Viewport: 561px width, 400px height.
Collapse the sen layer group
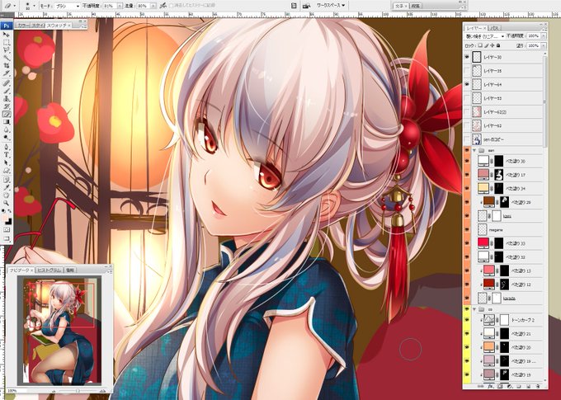474,151
